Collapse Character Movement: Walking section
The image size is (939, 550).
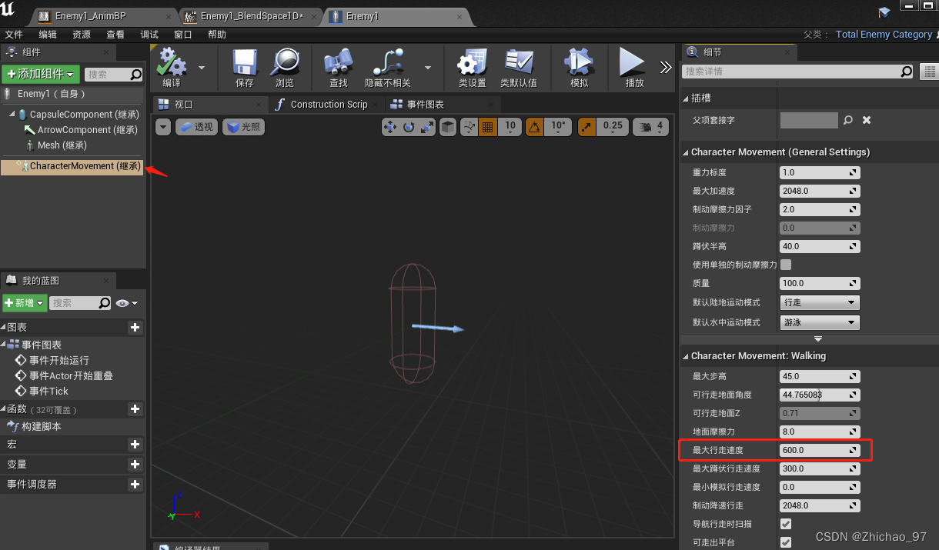(x=684, y=355)
